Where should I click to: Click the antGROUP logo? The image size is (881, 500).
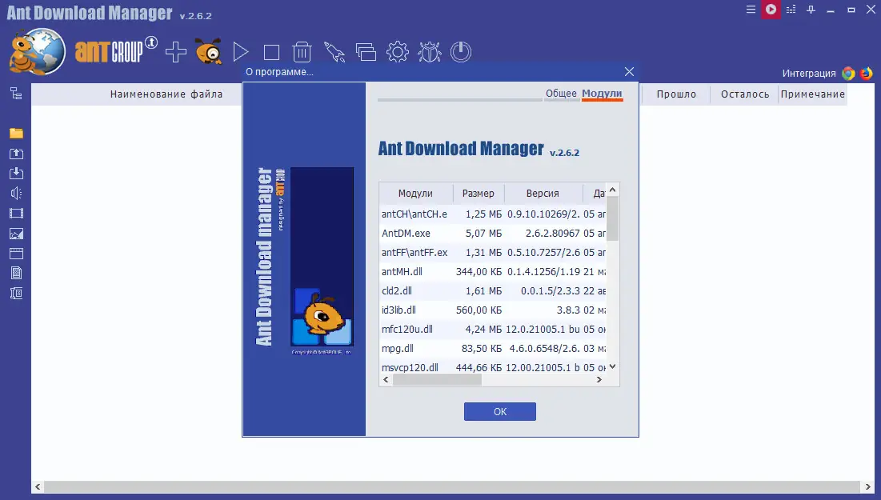pos(109,52)
